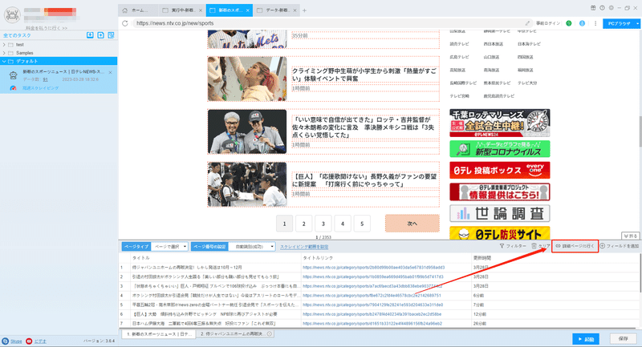Click the import task icon in sidebar header
This screenshot has height=347, width=642.
tap(90, 35)
